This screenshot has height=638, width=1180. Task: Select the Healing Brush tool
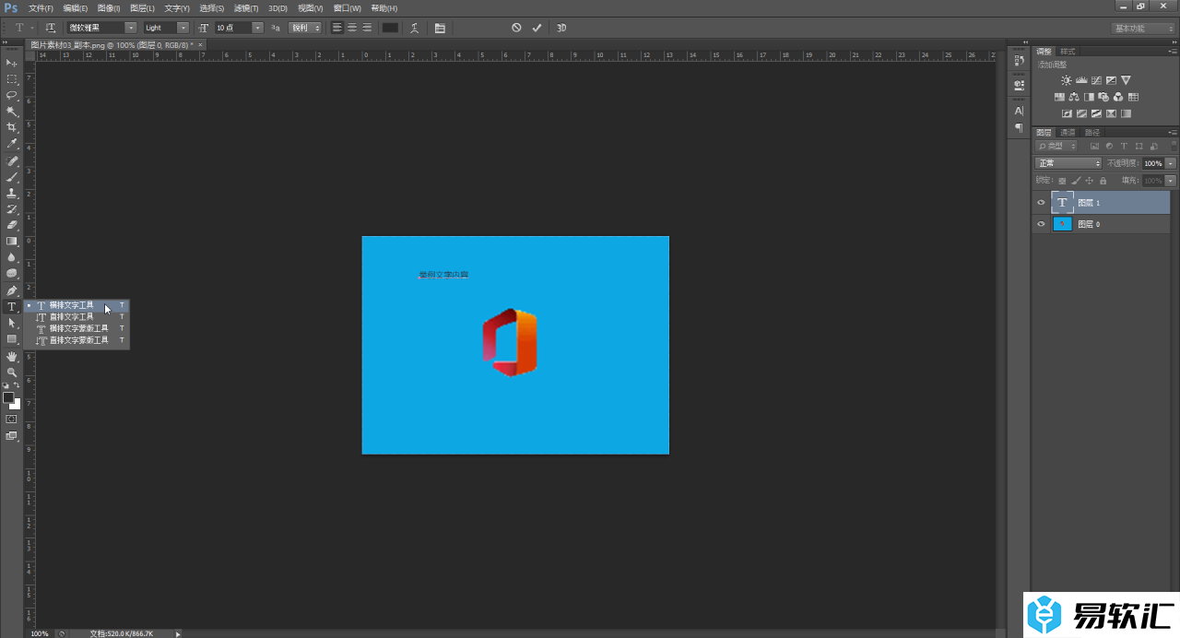click(12, 161)
